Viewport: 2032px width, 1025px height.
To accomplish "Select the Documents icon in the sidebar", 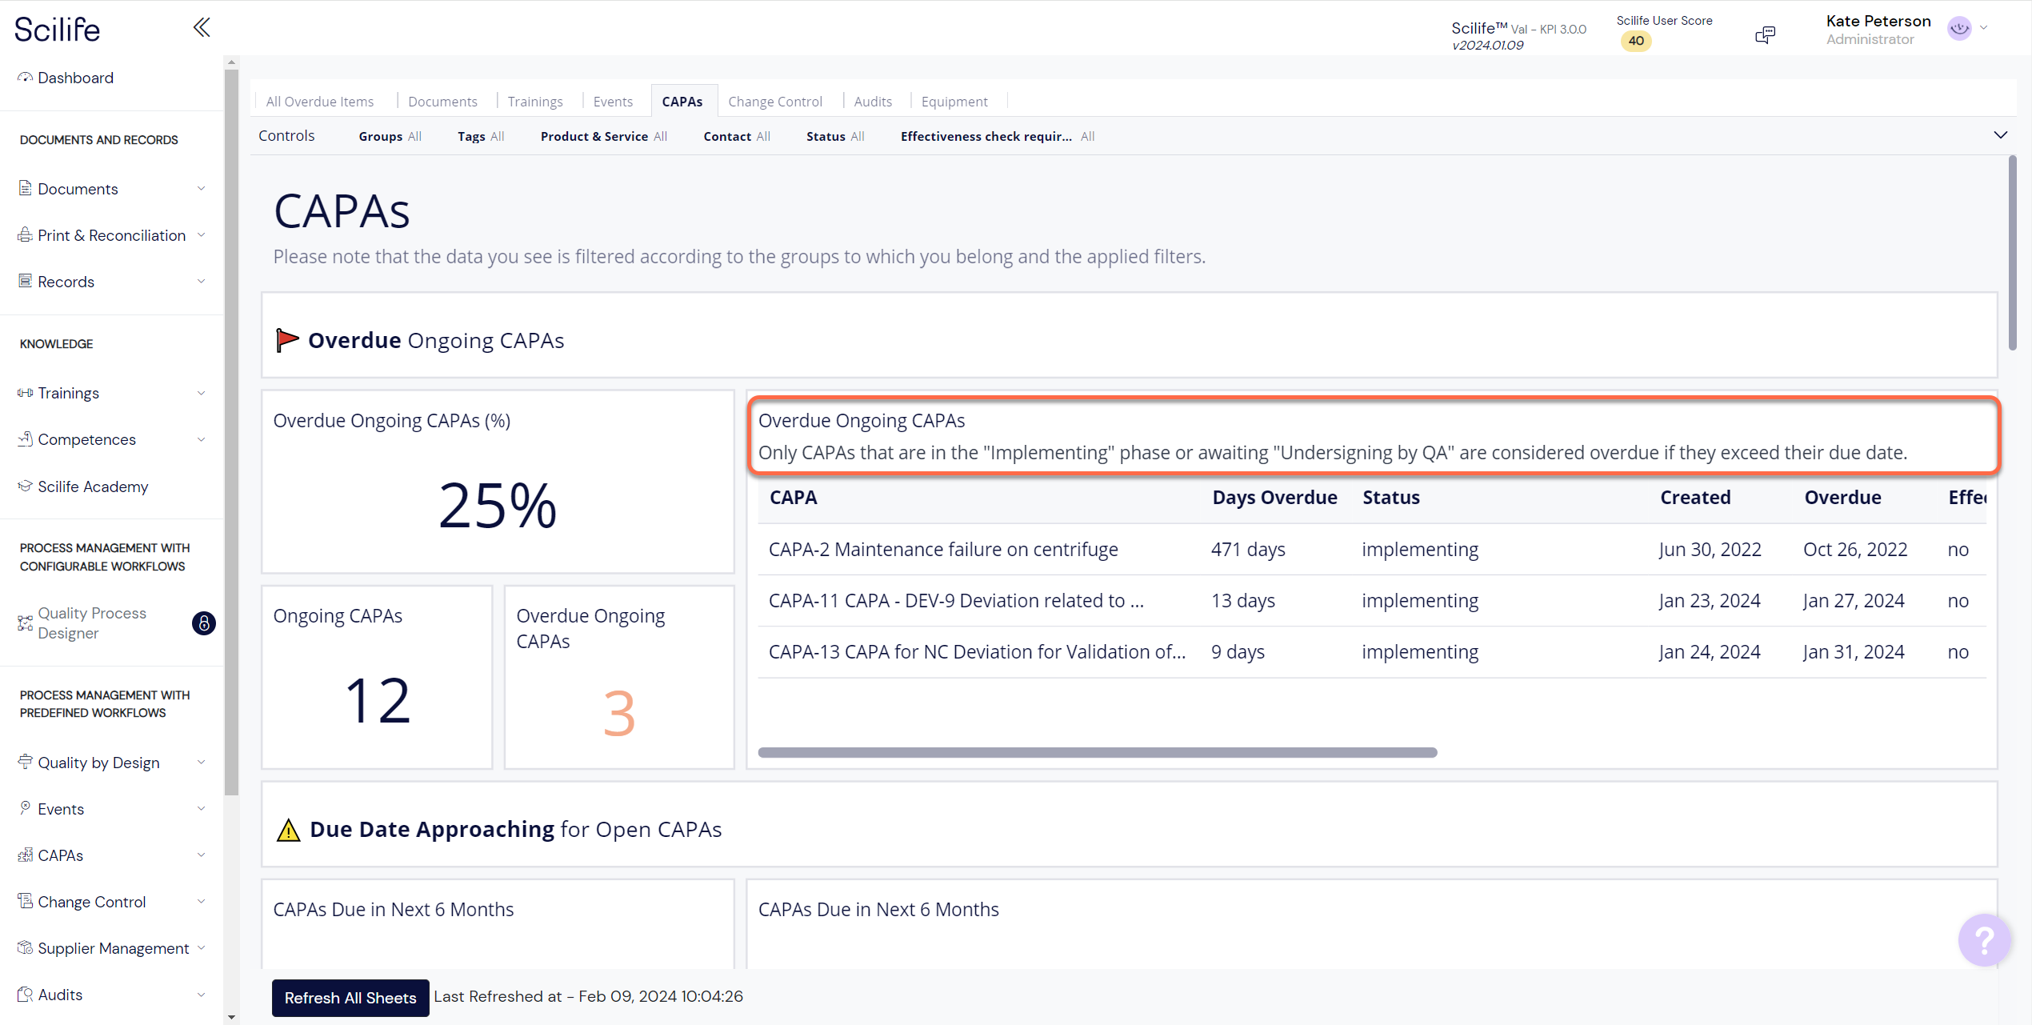I will (x=25, y=187).
